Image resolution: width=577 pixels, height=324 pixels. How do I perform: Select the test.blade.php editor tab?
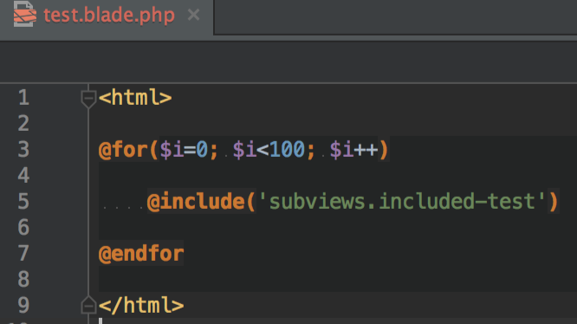pos(107,17)
